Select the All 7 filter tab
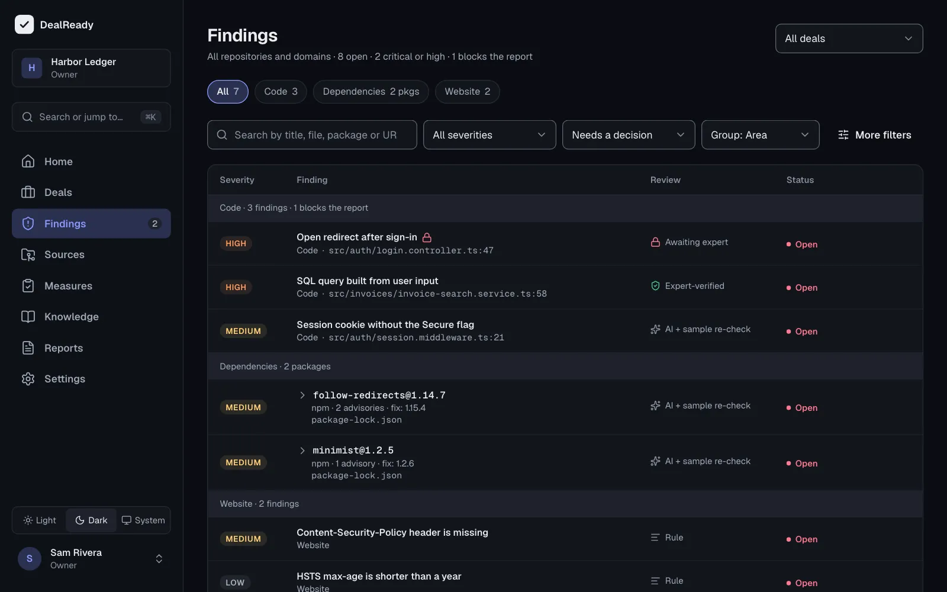The image size is (947, 592). (228, 92)
